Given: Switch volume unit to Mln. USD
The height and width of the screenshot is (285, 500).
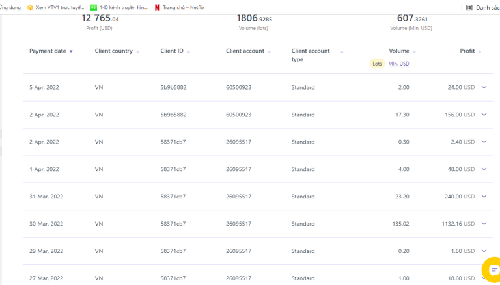Looking at the screenshot, I should 398,64.
